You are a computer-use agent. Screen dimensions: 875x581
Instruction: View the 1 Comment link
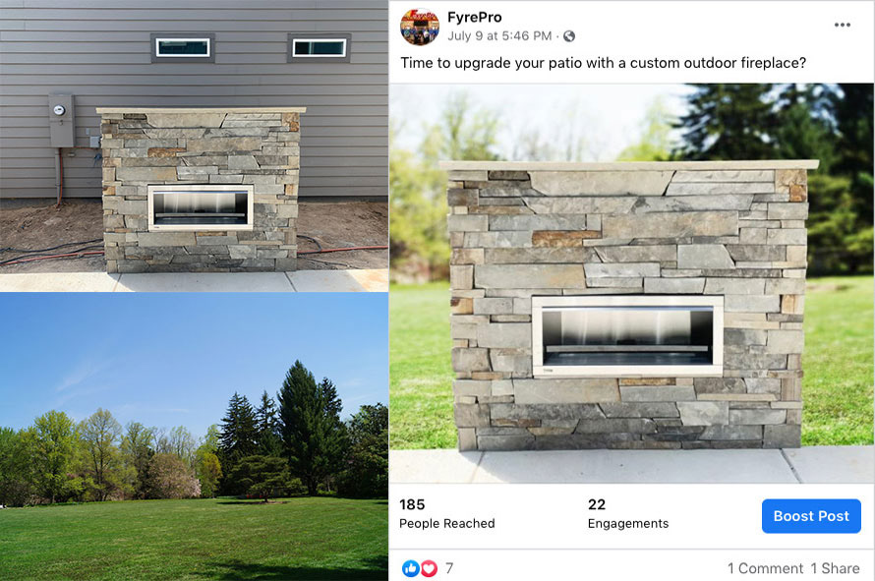coord(765,569)
